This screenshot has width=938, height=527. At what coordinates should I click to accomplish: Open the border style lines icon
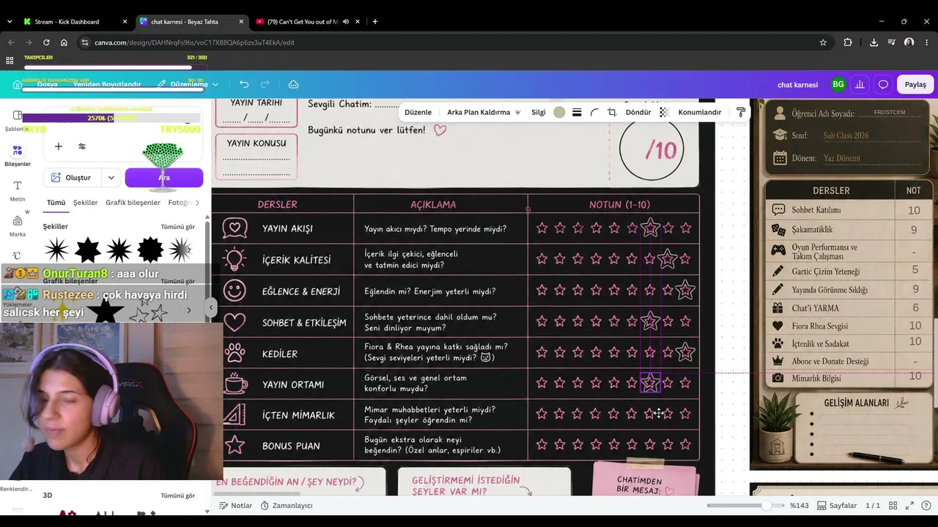click(x=577, y=112)
